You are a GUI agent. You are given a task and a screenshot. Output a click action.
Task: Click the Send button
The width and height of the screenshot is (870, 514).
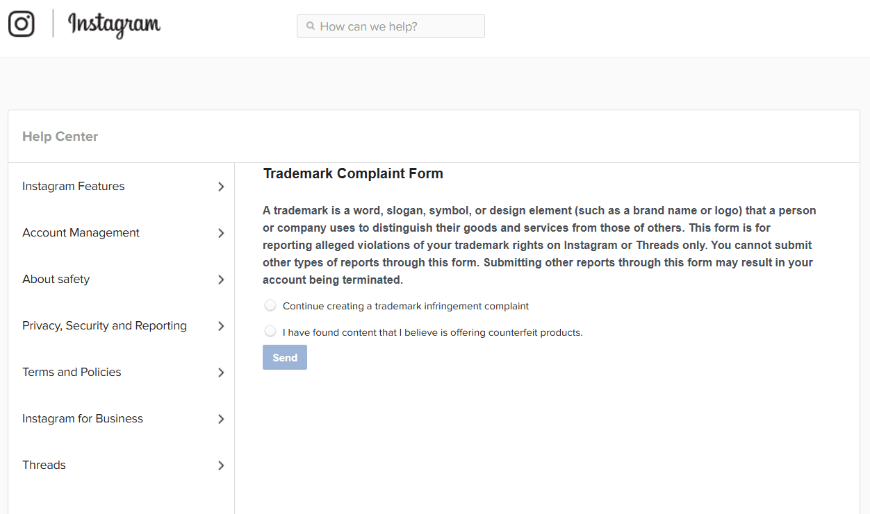tap(285, 357)
